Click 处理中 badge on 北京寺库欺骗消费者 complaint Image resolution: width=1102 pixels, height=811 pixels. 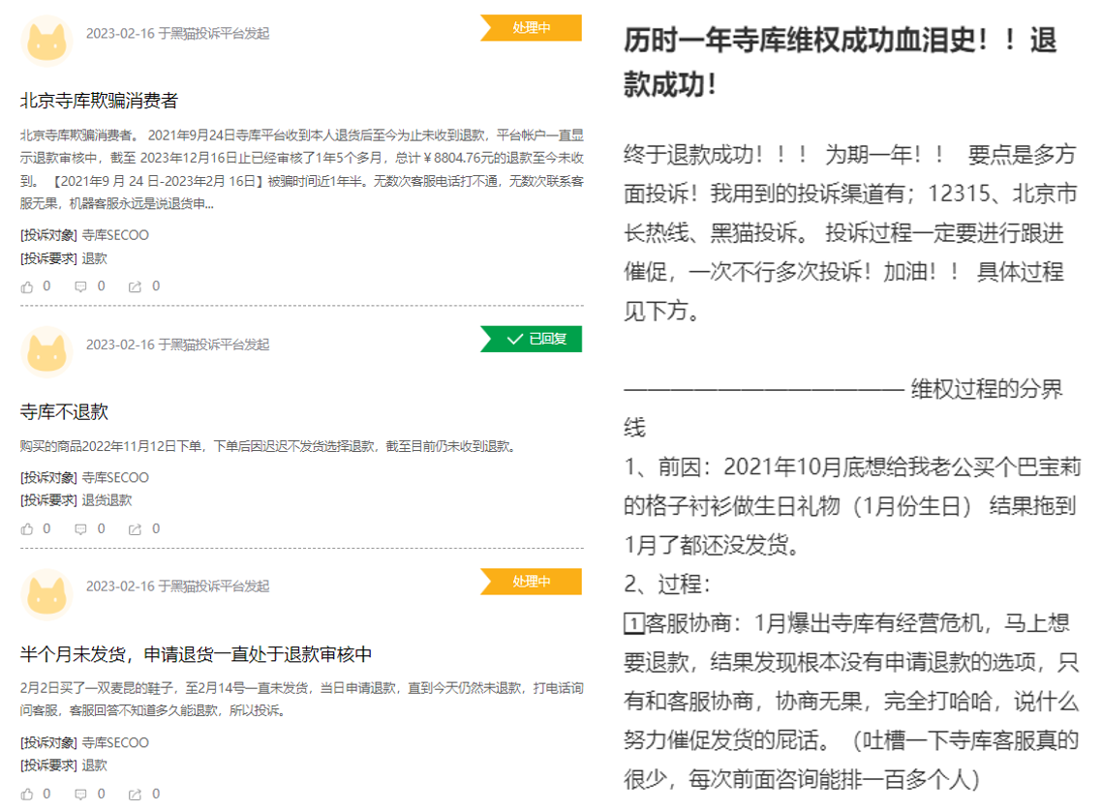[533, 28]
